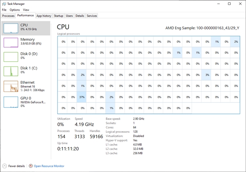246x172 pixels.
Task: Click the Task Manager title bar icon
Action: [x=4, y=3]
